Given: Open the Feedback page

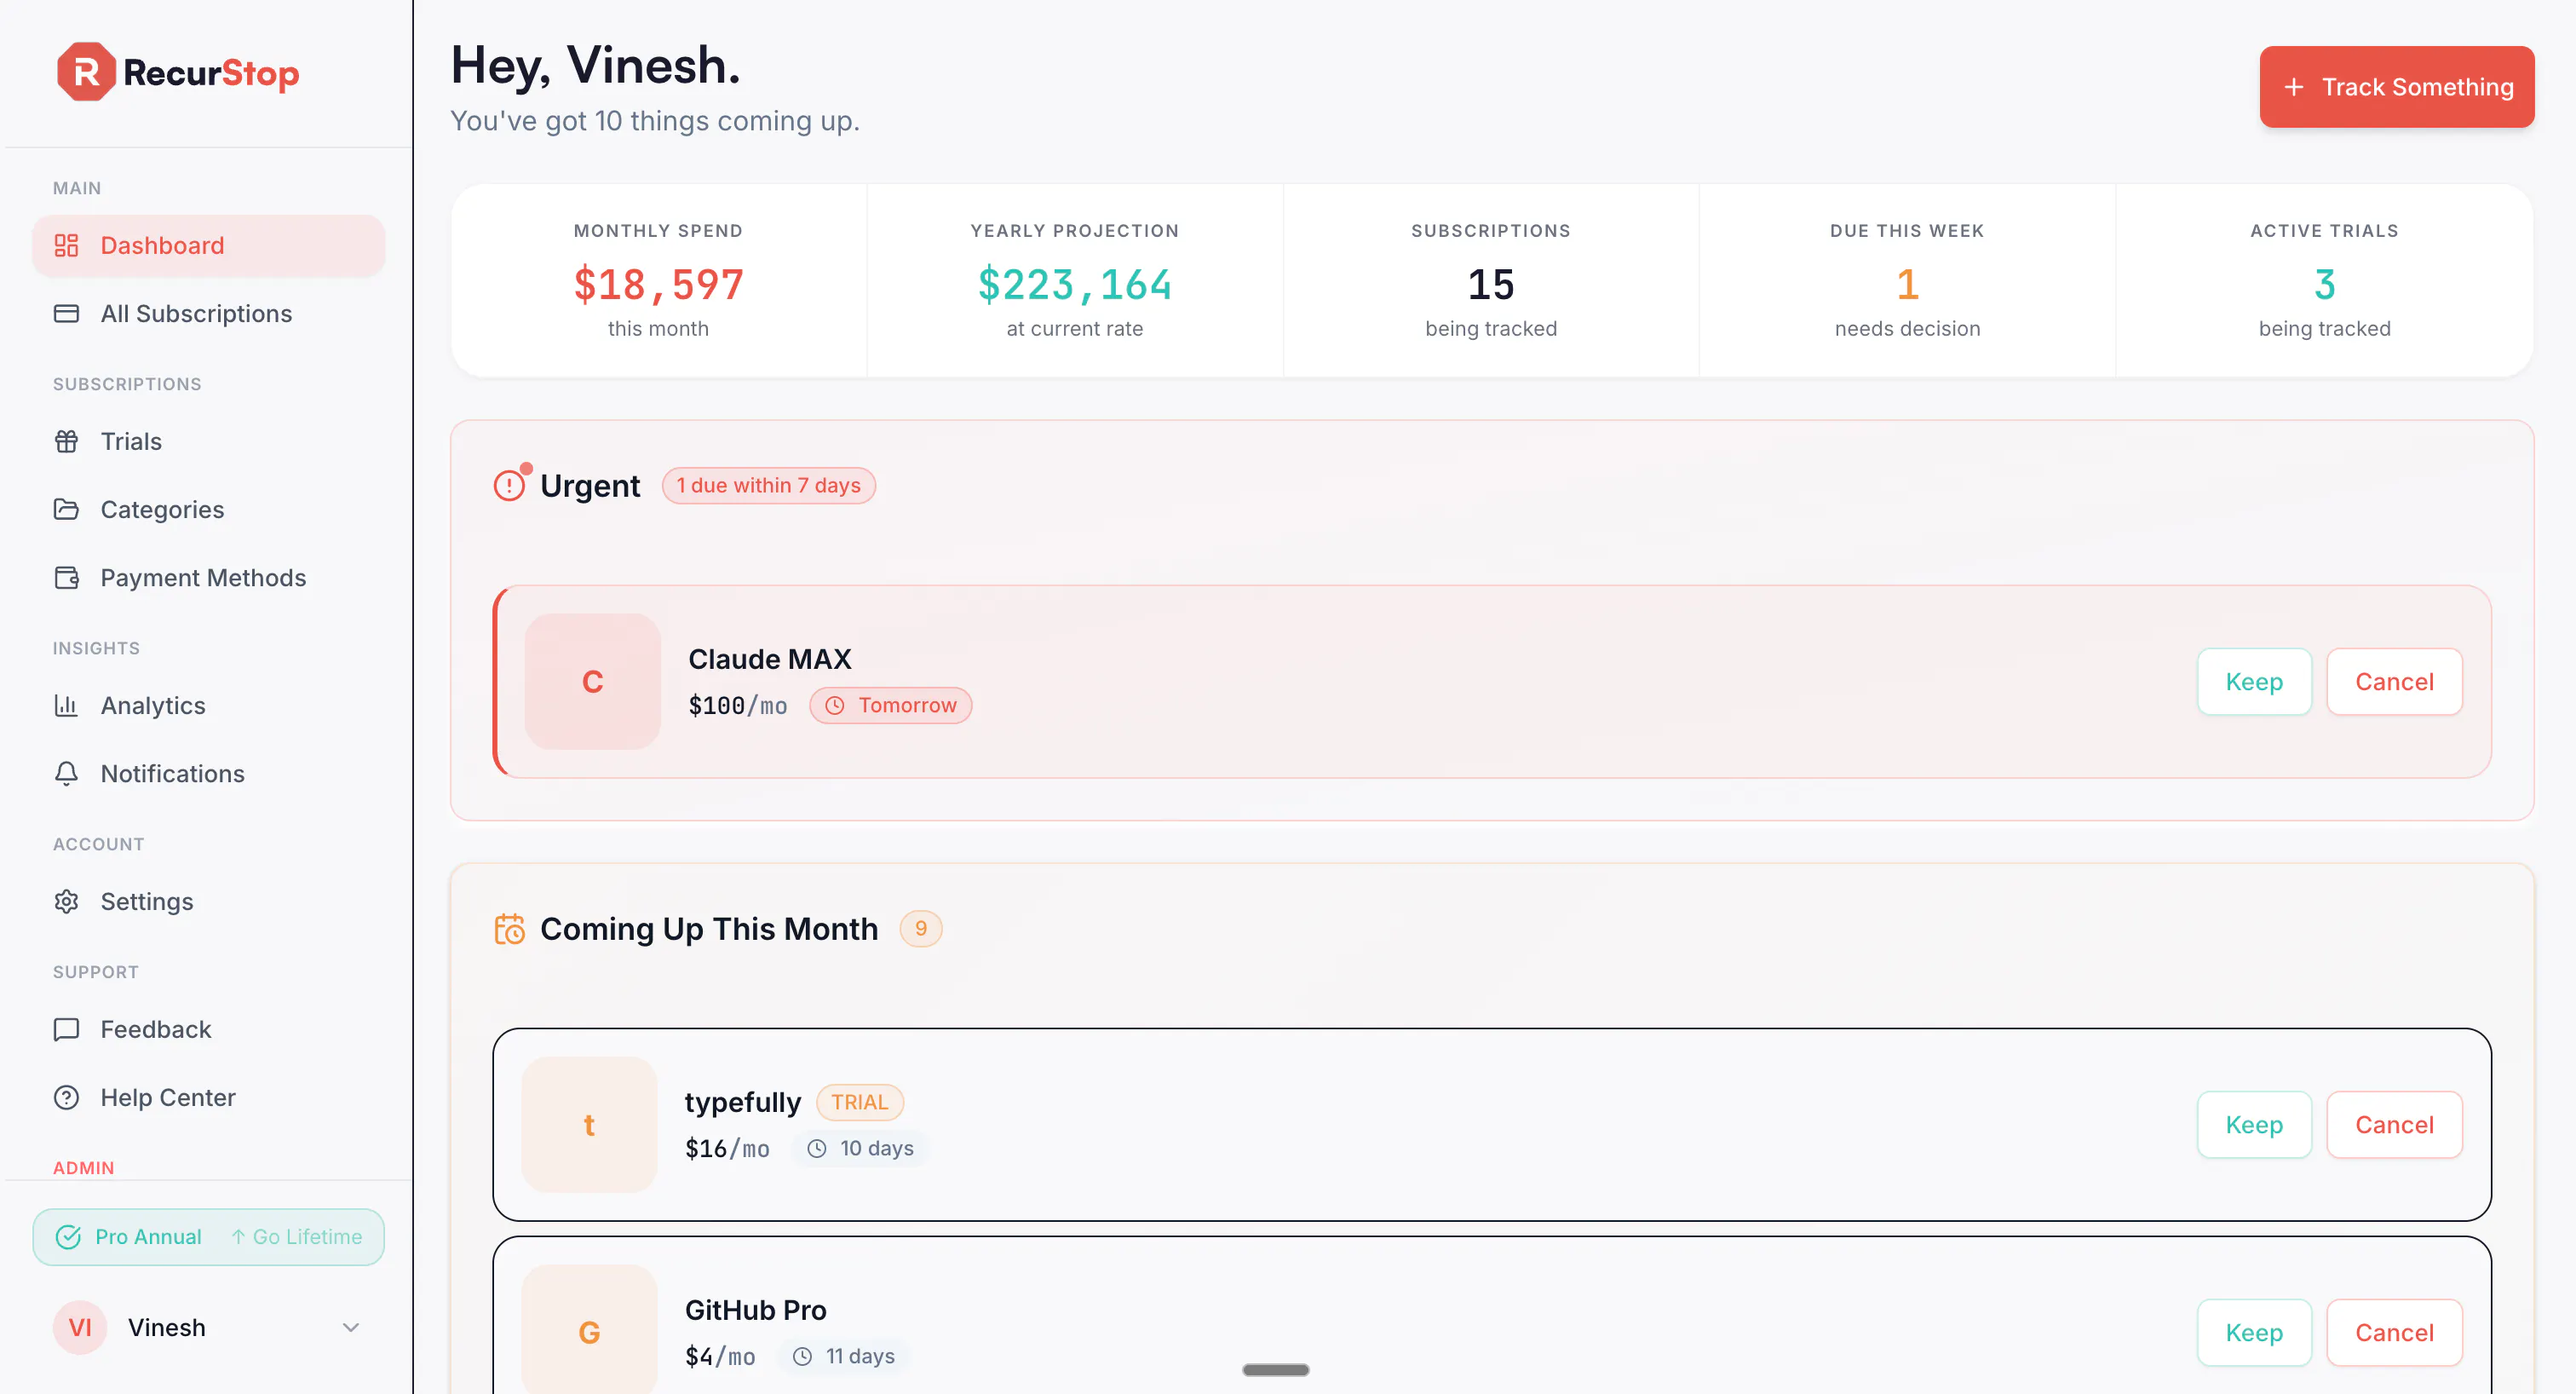Looking at the screenshot, I should click(208, 1029).
